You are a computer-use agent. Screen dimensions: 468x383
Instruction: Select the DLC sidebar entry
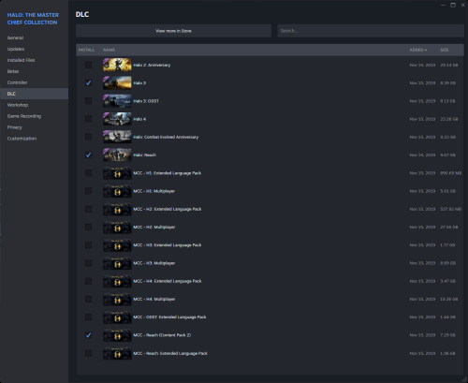pos(34,94)
